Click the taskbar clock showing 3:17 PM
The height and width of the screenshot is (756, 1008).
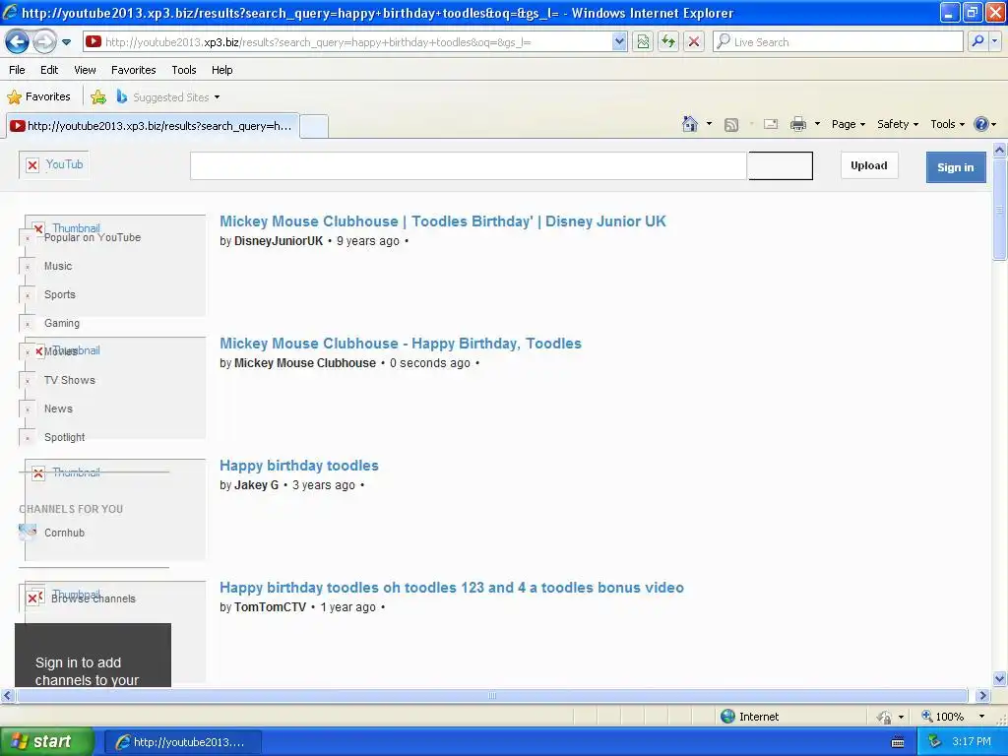point(971,742)
